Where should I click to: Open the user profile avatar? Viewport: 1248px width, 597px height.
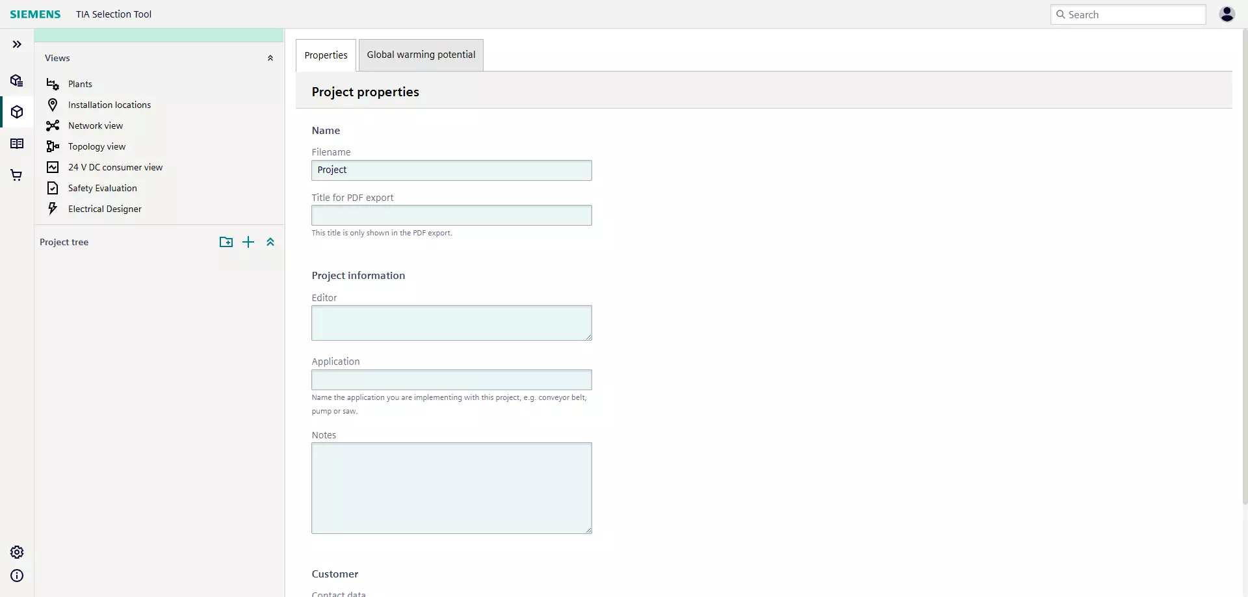tap(1227, 14)
